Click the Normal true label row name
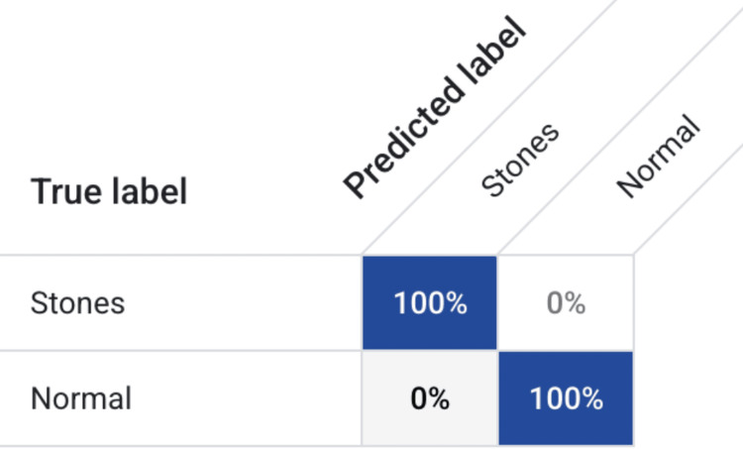The height and width of the screenshot is (449, 743). click(x=81, y=398)
